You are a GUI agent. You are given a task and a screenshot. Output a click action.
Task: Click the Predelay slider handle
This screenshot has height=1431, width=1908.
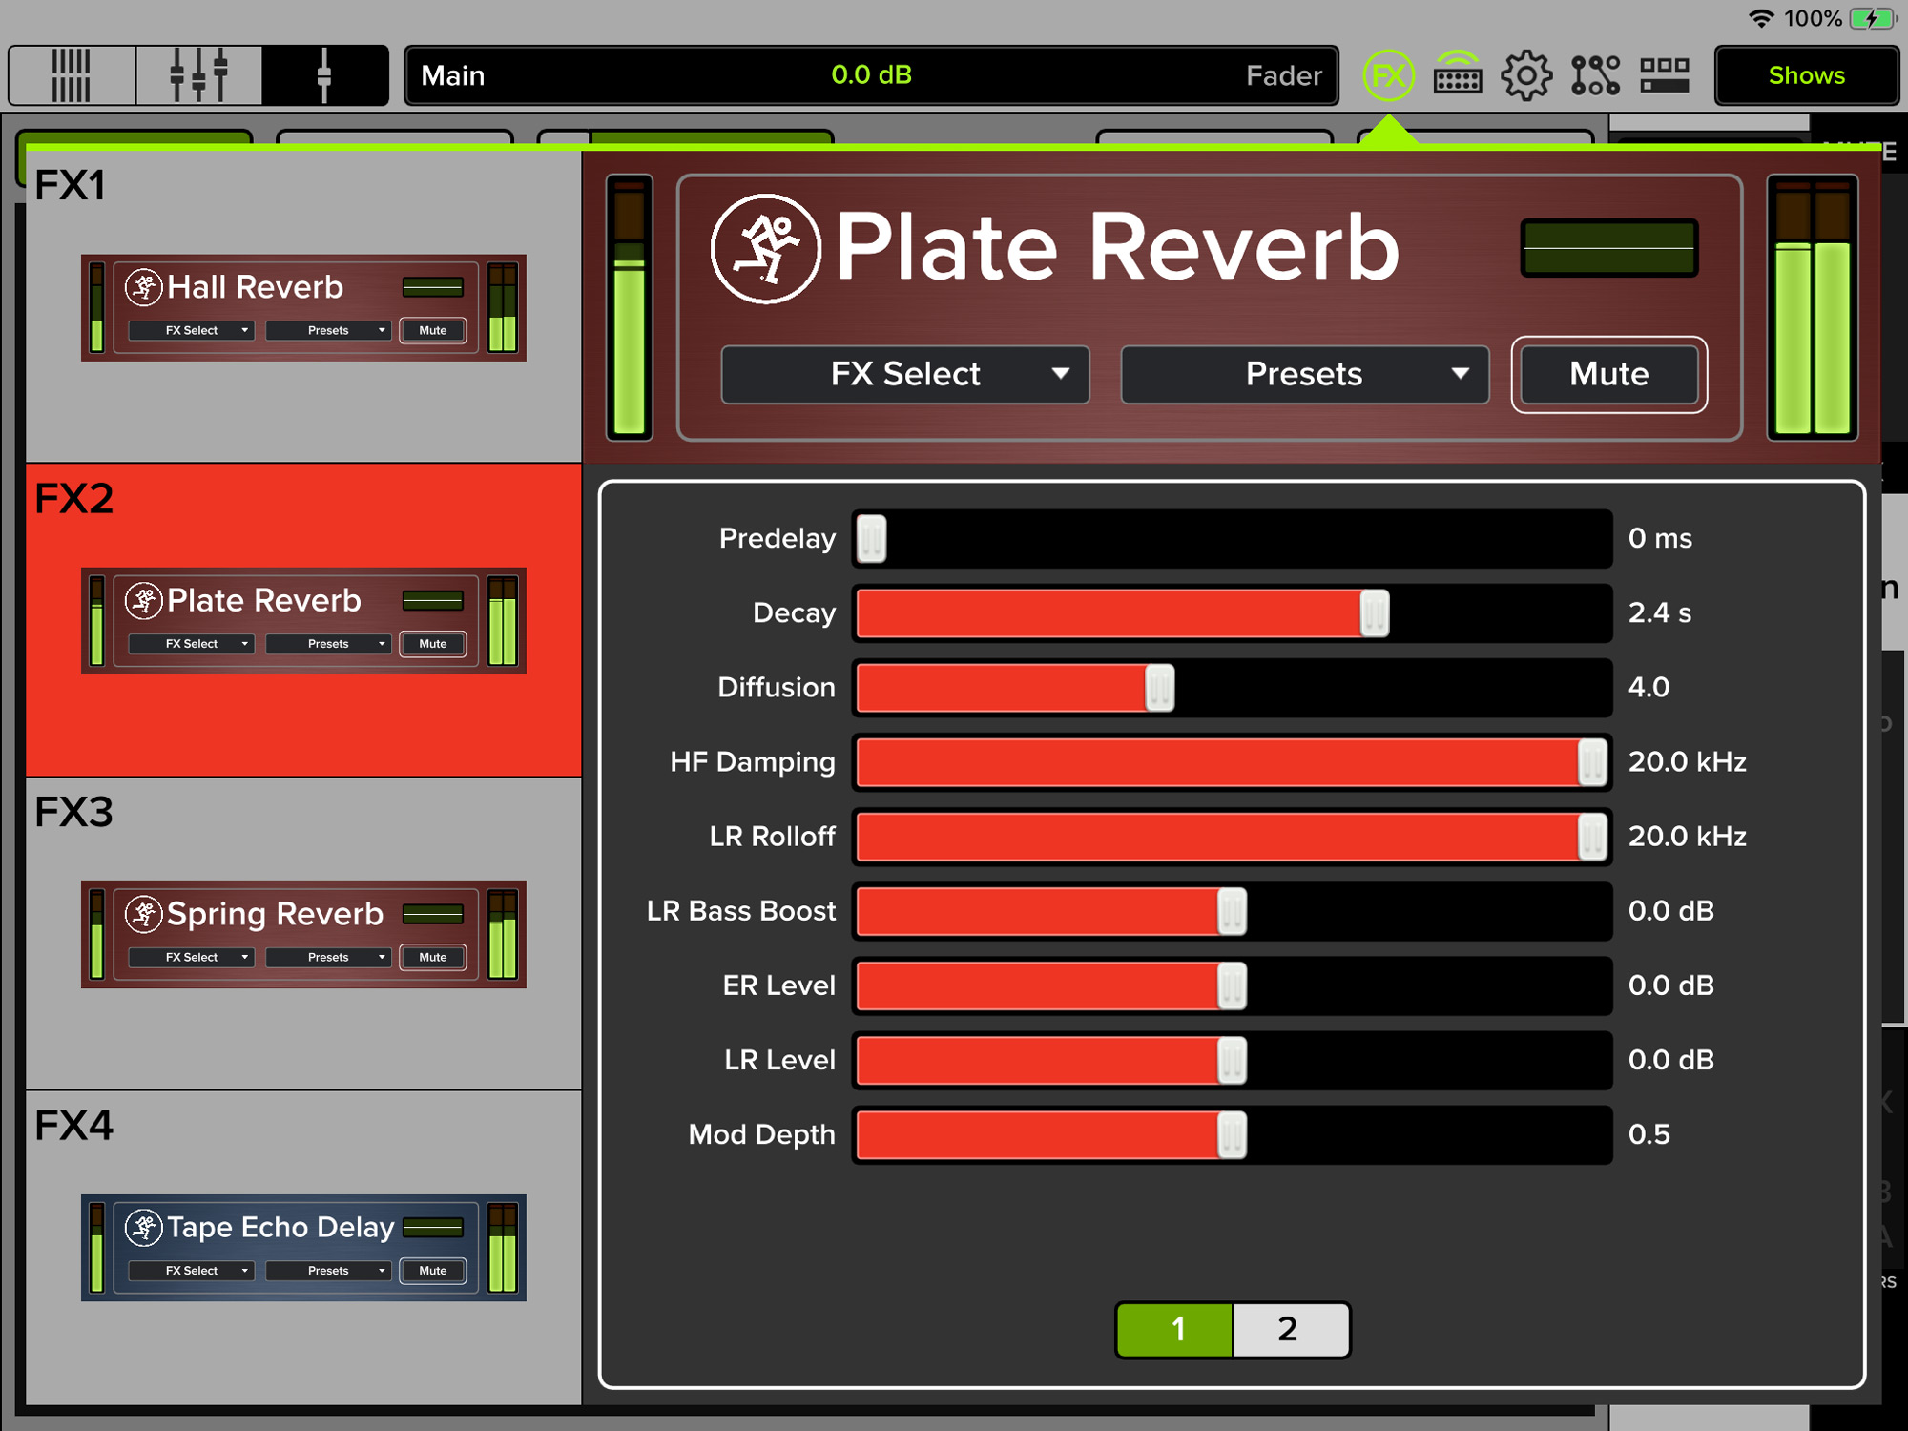coord(871,538)
